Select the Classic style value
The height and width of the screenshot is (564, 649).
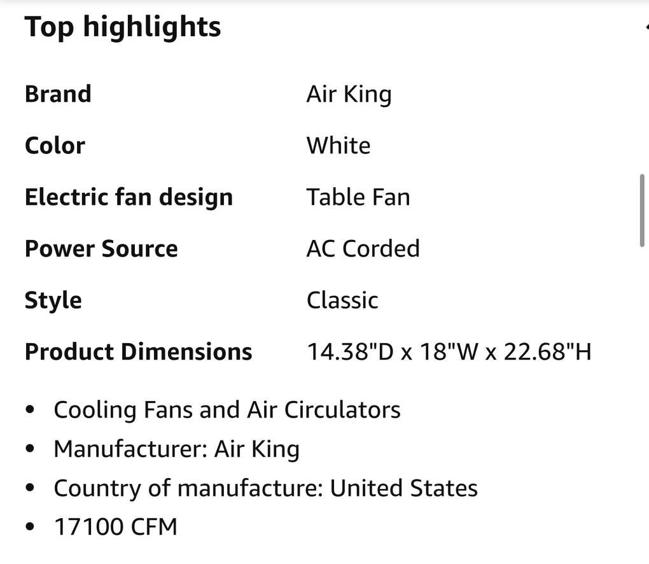click(342, 300)
